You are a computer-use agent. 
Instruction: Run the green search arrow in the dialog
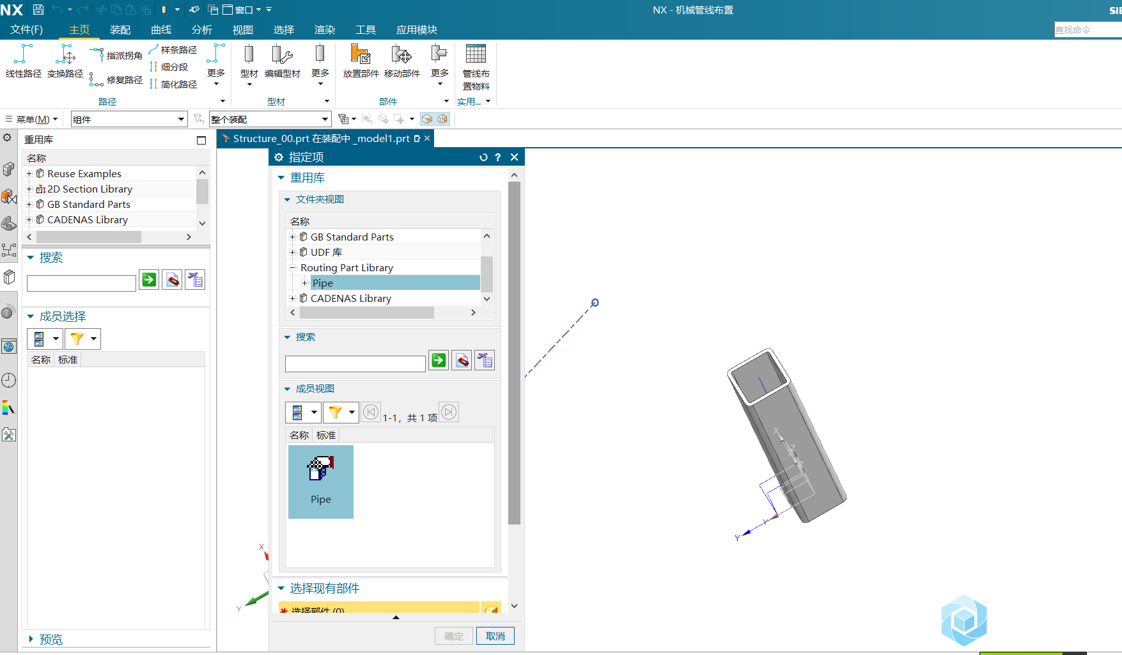coord(439,360)
